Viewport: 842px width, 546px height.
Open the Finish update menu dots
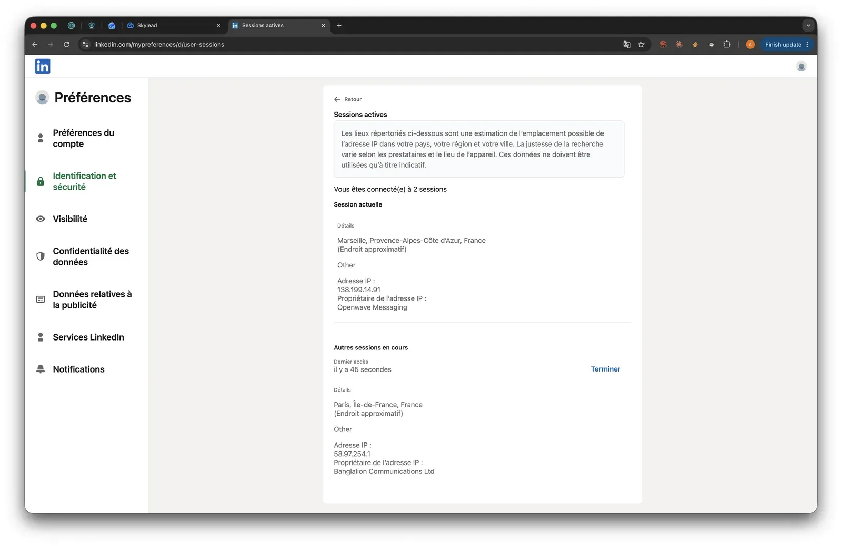coord(807,45)
